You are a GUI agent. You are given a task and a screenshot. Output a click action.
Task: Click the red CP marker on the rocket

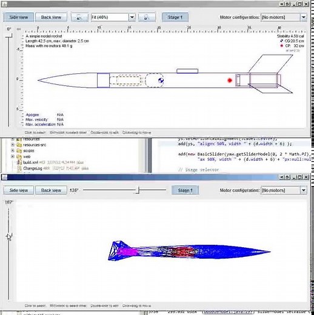pos(230,81)
